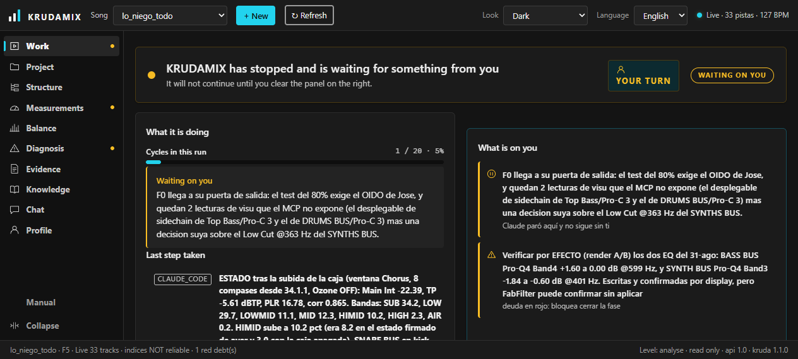This screenshot has width=798, height=359.
Task: Click the What is on you heading
Action: pyautogui.click(x=508, y=148)
